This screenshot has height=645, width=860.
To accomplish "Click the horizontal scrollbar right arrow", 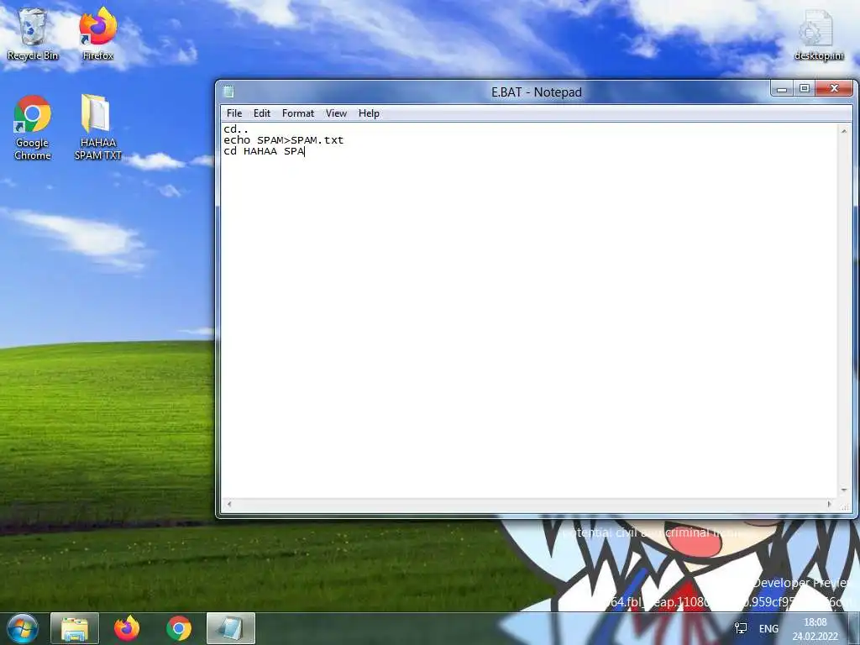I will pyautogui.click(x=829, y=504).
